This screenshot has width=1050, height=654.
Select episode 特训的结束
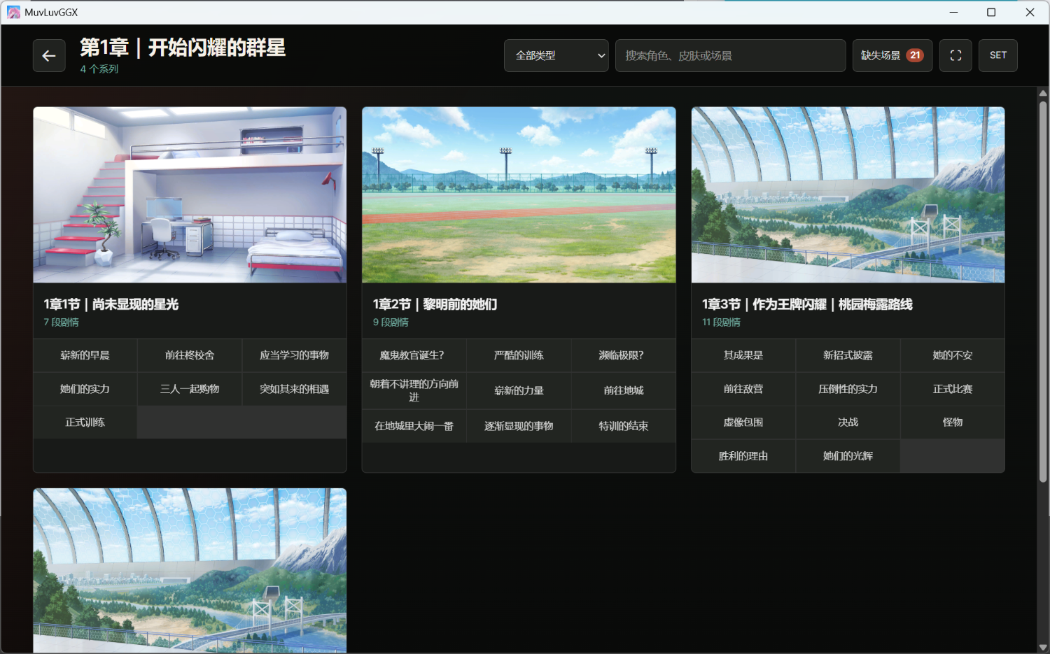(x=624, y=426)
